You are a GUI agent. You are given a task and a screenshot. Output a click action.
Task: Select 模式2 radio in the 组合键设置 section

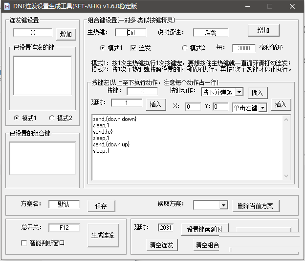point(184,48)
